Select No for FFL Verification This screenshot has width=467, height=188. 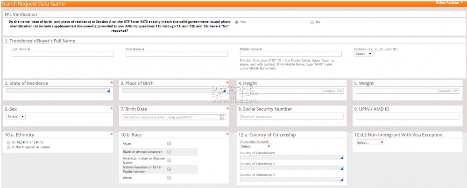click(312, 22)
